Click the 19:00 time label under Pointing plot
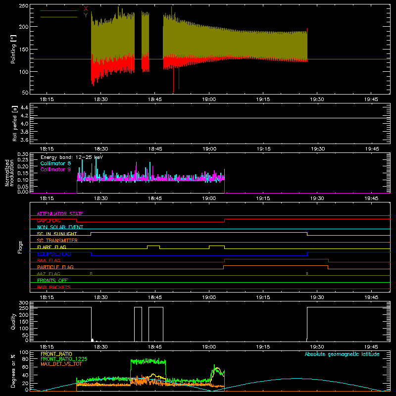Screen dimensions: 396x396 209,99
